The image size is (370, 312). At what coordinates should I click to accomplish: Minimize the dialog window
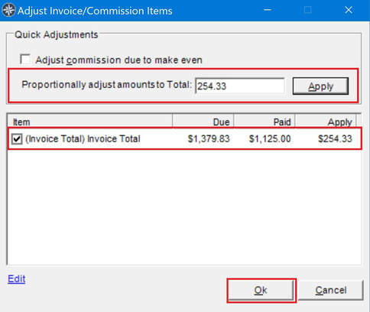coord(268,10)
